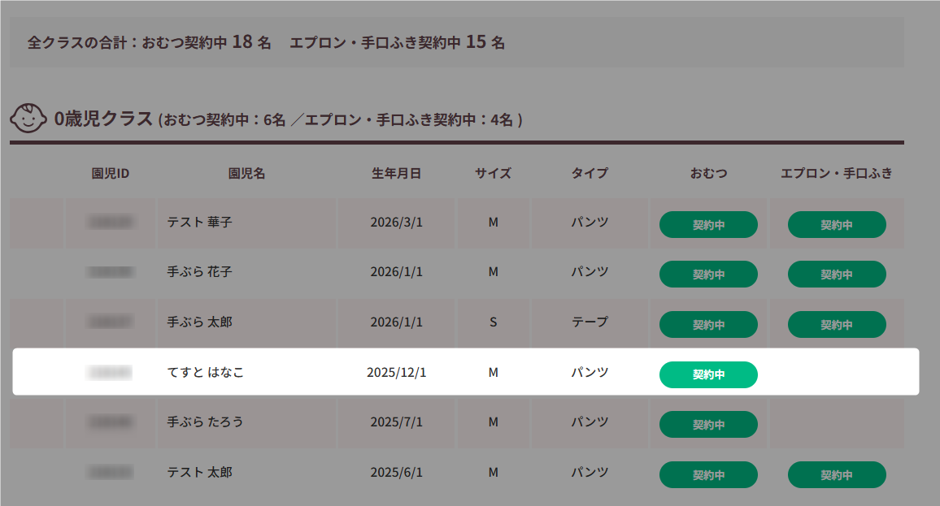Click the エプロン・手口ふき column header
The width and height of the screenshot is (940, 506).
pyautogui.click(x=836, y=174)
